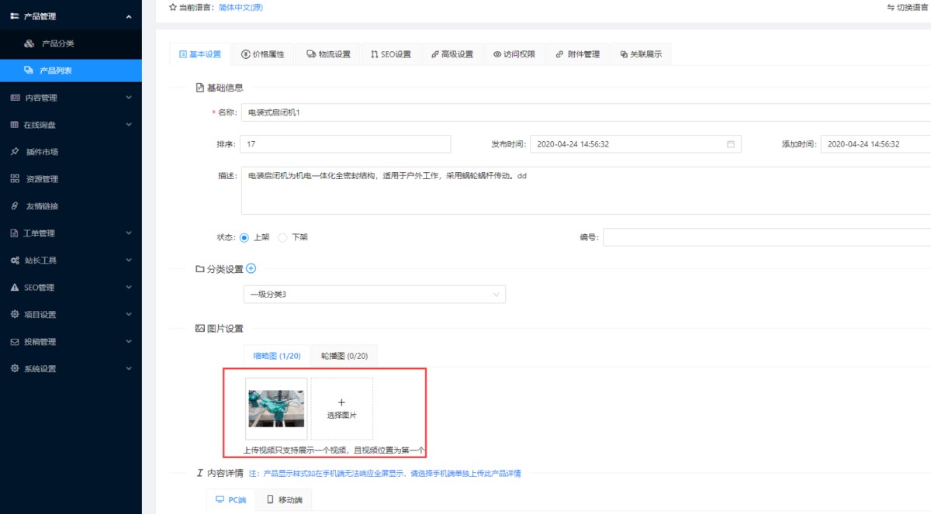Viewport: 931px width, 514px height.
Task: Click the plus icon to 选择图片
Action: [341, 402]
